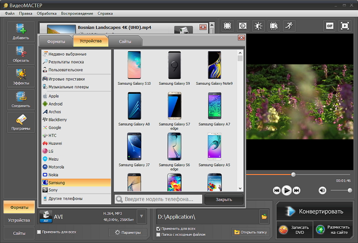Open the Программы sidebar item
Image resolution: width=358 pixels, height=243 pixels.
pos(21,122)
